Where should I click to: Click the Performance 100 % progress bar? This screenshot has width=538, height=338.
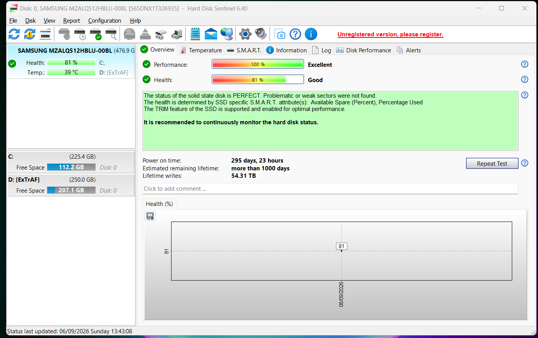[258, 64]
